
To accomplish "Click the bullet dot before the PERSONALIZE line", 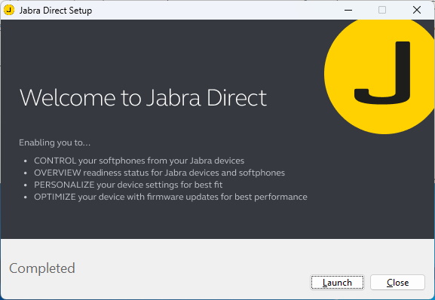I will 26,185.
